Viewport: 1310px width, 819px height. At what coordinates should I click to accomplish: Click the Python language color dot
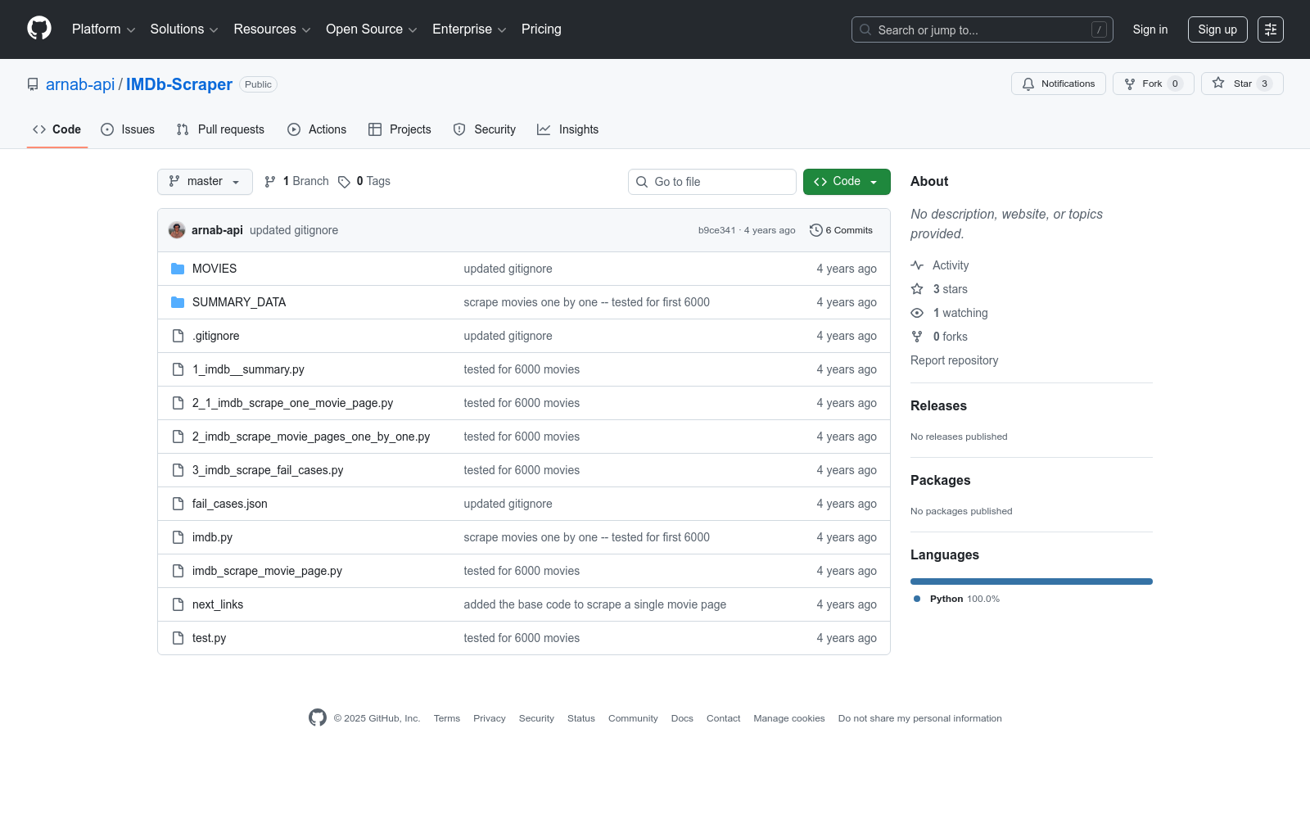pos(917,599)
